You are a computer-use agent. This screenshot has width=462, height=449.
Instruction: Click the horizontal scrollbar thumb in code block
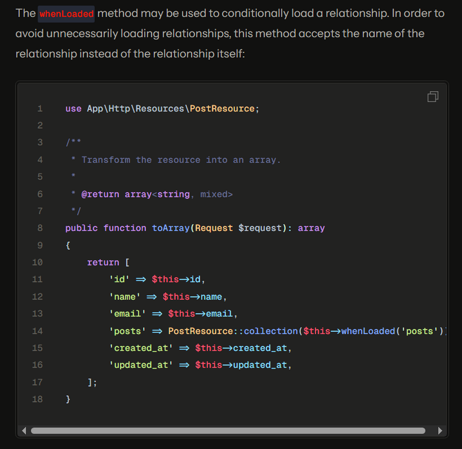coord(228,431)
